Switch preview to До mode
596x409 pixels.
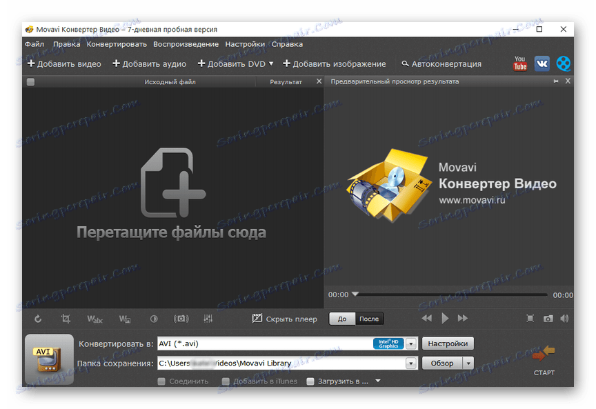coord(342,319)
